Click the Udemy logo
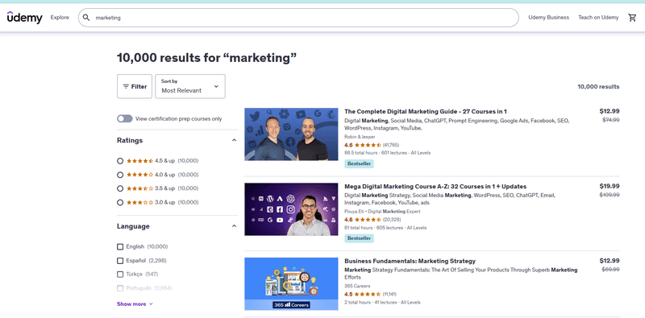The height and width of the screenshot is (318, 645). (x=25, y=18)
